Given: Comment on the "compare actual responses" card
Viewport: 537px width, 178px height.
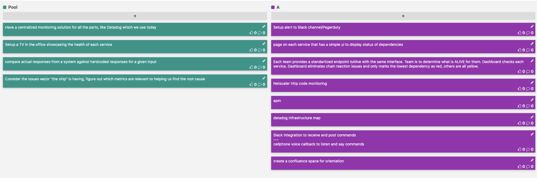Looking at the screenshot, I should [260, 67].
